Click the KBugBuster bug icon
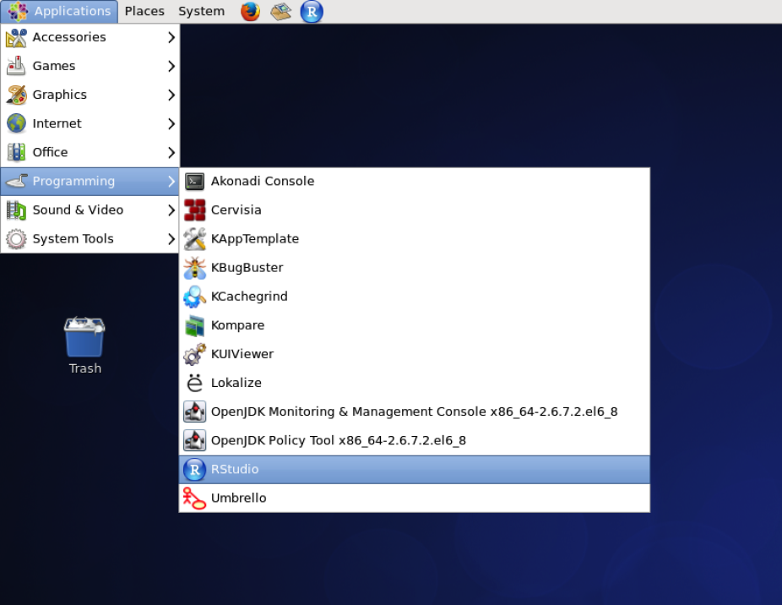This screenshot has width=782, height=605. click(194, 268)
